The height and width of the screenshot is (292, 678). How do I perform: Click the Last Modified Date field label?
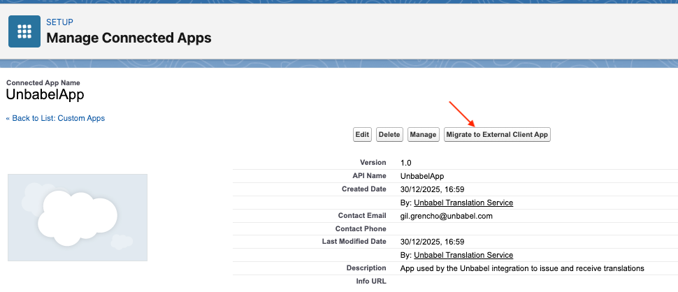coord(354,242)
